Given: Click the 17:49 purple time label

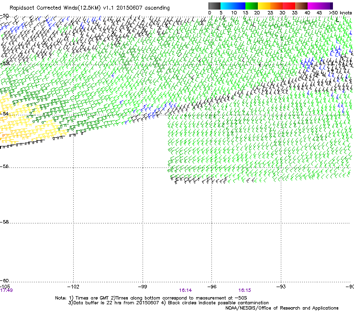Looking at the screenshot, I should (6, 290).
